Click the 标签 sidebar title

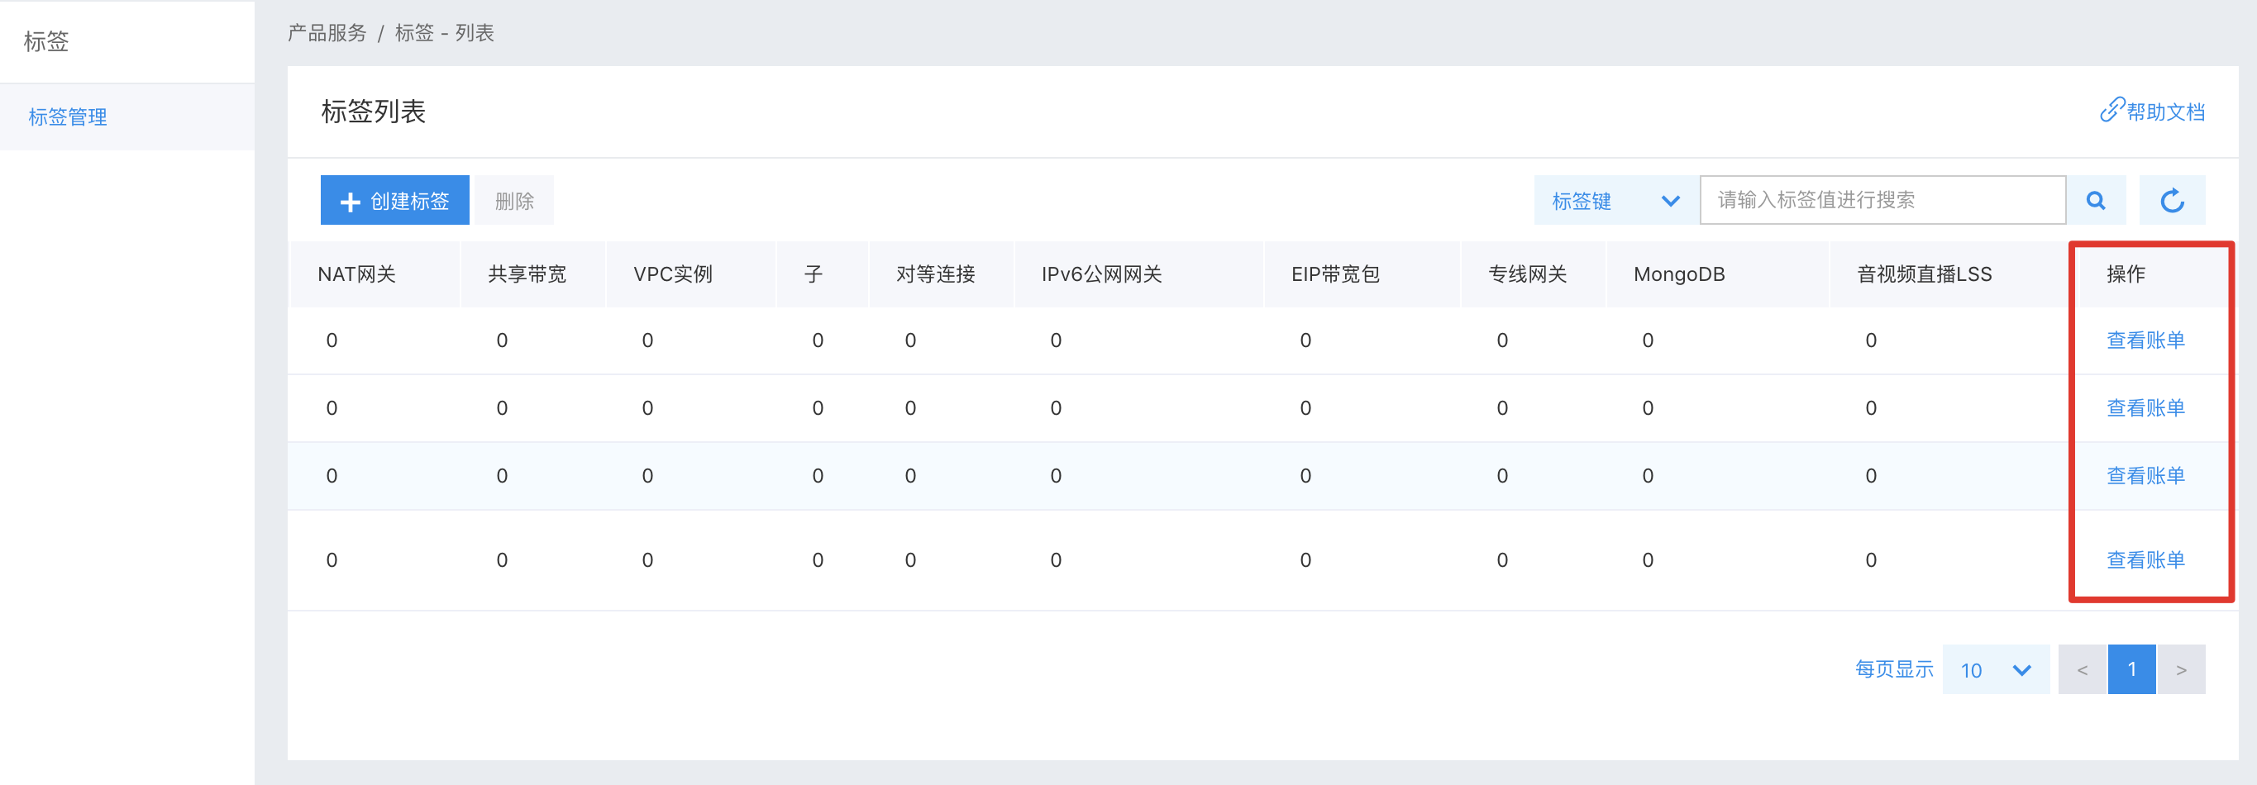[x=45, y=41]
